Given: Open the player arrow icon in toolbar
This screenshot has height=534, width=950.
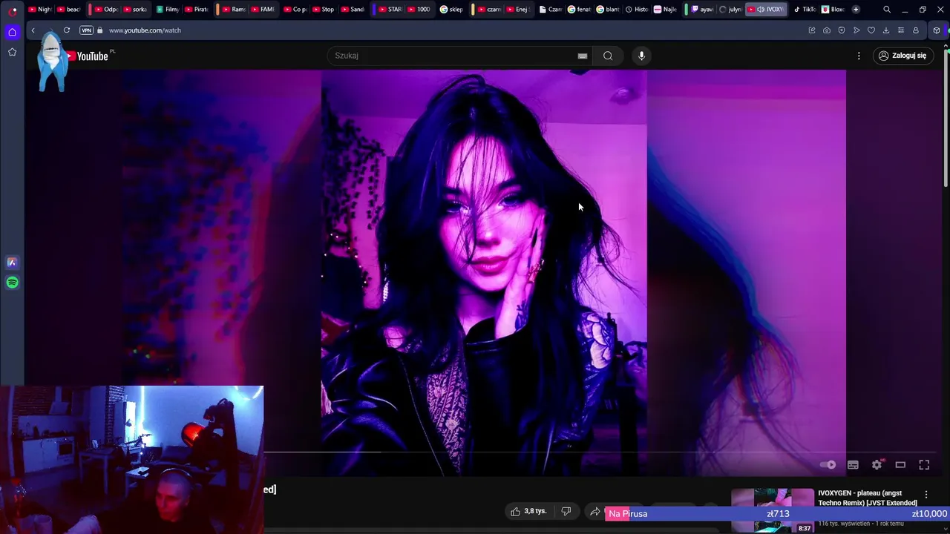Looking at the screenshot, I should coord(856,30).
